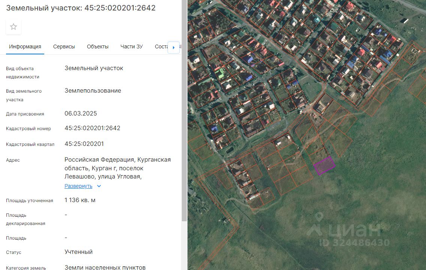The height and width of the screenshot is (270, 426).
Task: Open the partially hidden Состав tab
Action: click(x=161, y=47)
